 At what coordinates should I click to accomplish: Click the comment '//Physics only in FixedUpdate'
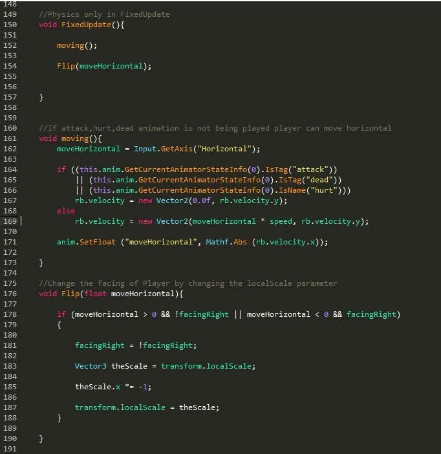(104, 14)
